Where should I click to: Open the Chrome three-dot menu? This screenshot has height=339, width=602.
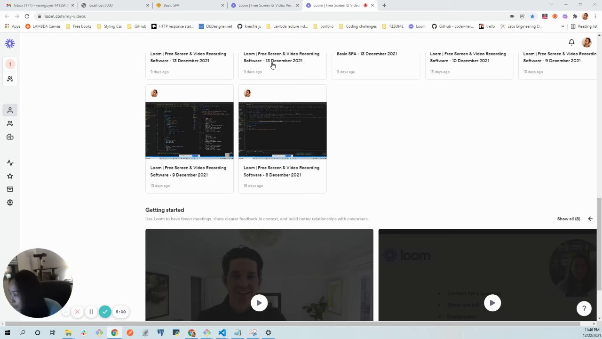coord(595,16)
